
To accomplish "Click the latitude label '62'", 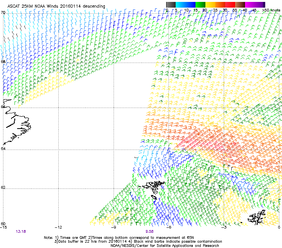I will coord(3,187).
